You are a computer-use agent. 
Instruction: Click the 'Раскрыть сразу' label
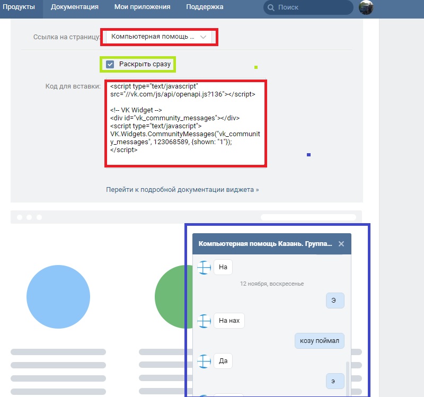pos(145,64)
